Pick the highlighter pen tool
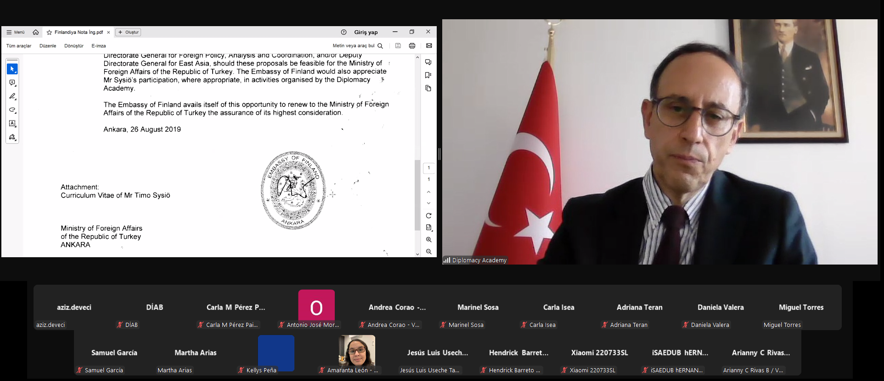Screen dimensions: 884x381 (12, 96)
